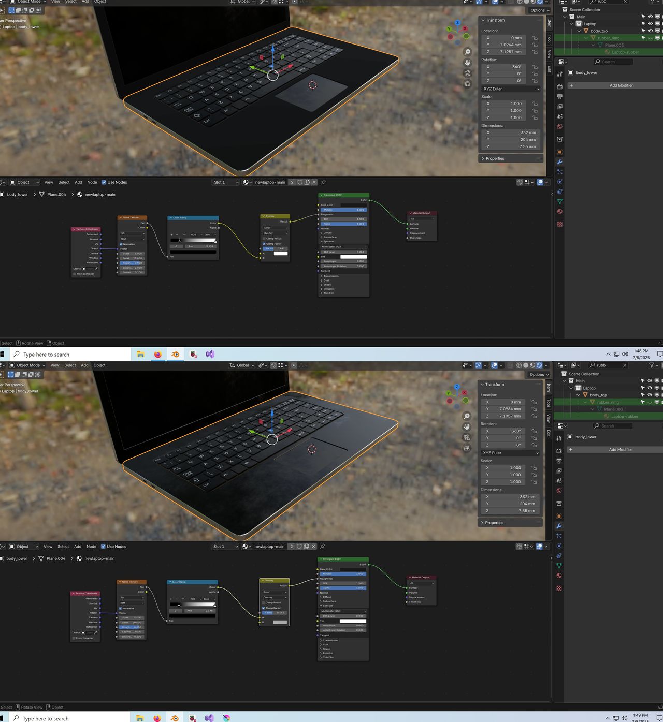Open Node menu in upper node editor

click(92, 182)
